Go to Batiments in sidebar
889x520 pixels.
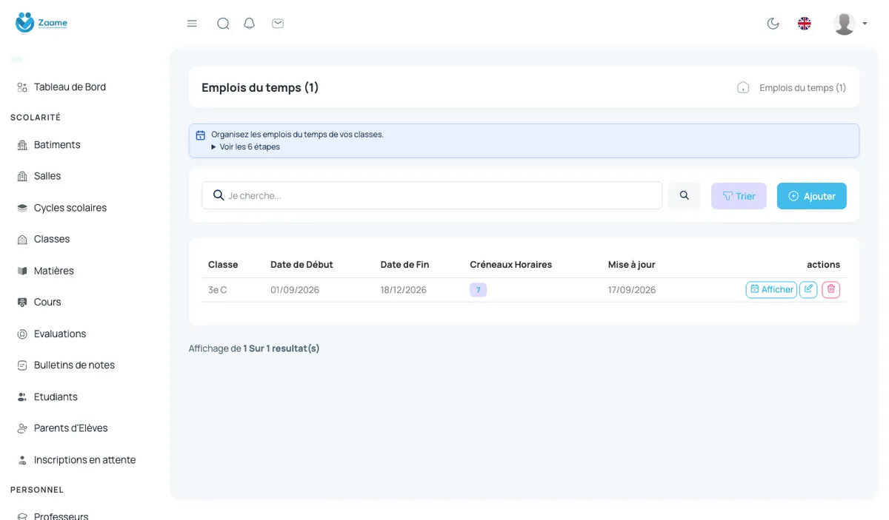[x=57, y=145]
